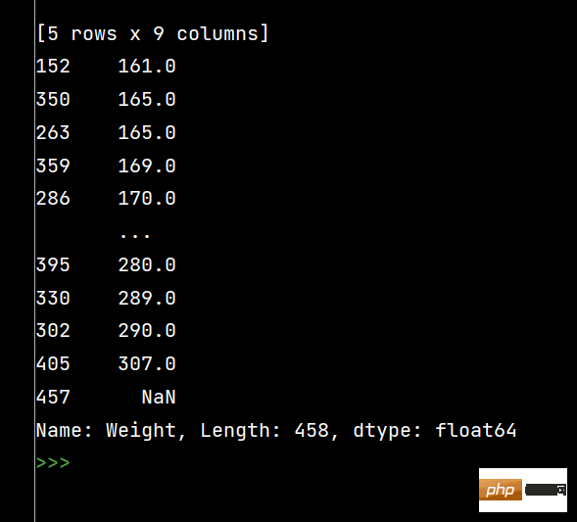This screenshot has width=577, height=522.
Task: Click index 395 in the output
Action: (53, 265)
